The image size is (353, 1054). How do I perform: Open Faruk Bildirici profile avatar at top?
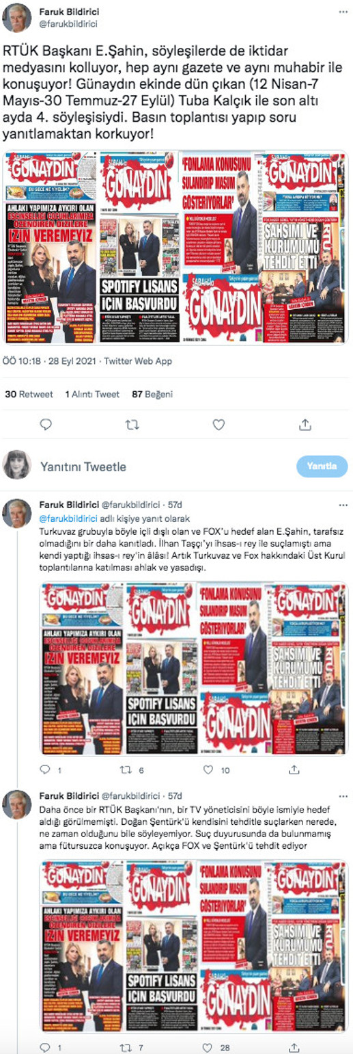pyautogui.click(x=17, y=18)
